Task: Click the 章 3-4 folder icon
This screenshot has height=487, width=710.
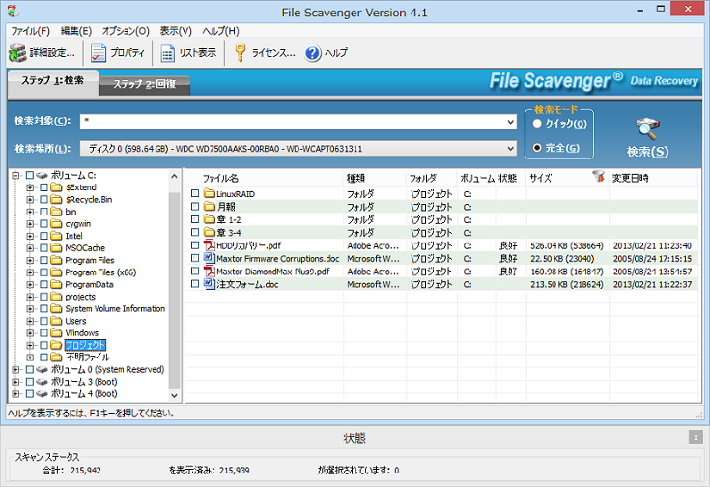Action: (209, 233)
